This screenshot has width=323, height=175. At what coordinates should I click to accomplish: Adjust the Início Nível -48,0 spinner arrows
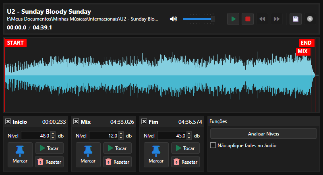click(53, 135)
